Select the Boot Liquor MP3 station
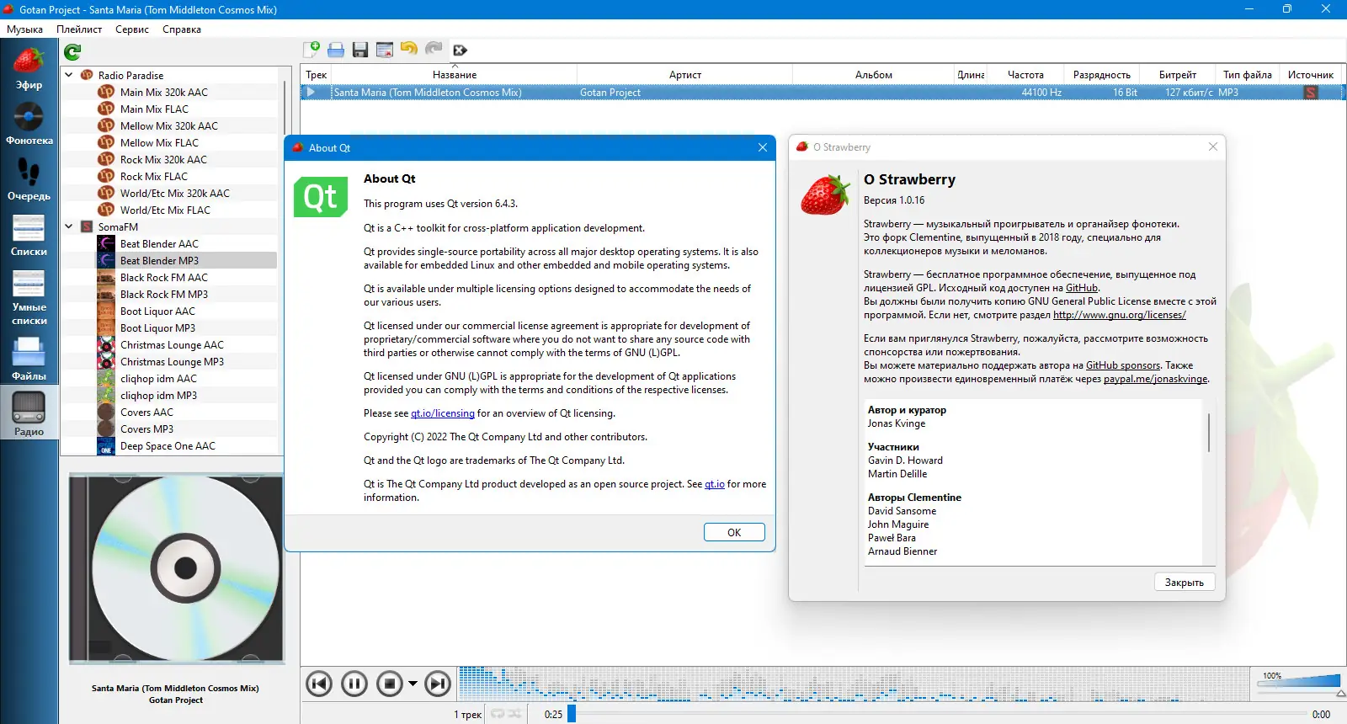1347x724 pixels. tap(157, 327)
